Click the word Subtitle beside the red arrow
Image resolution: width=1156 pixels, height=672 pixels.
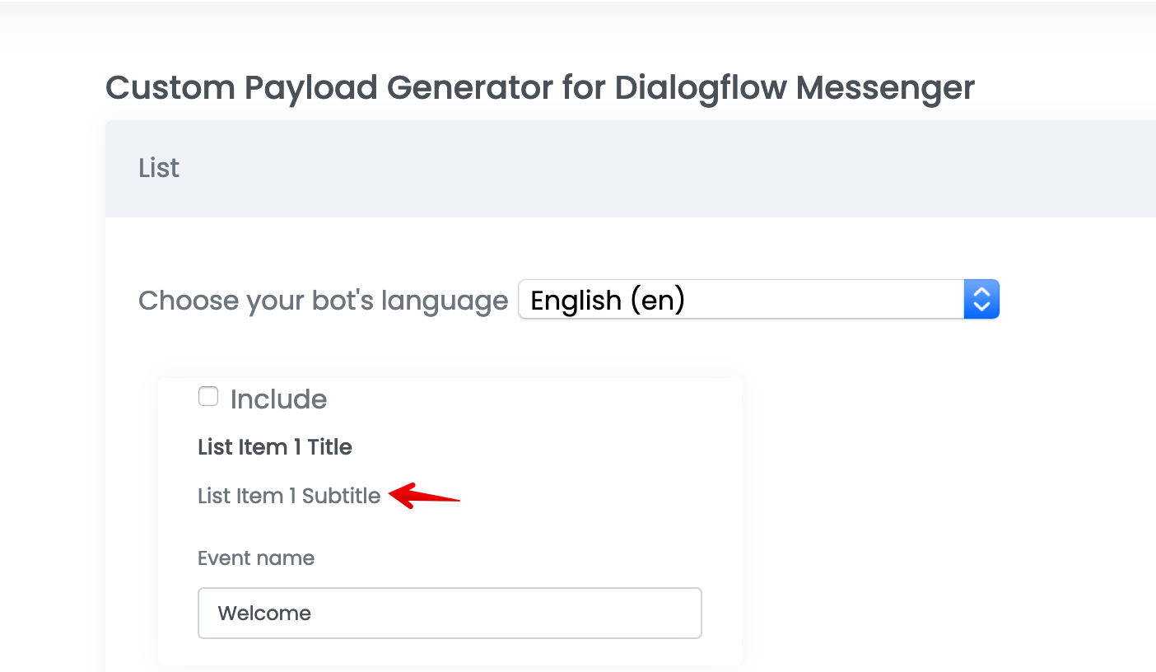tap(341, 496)
